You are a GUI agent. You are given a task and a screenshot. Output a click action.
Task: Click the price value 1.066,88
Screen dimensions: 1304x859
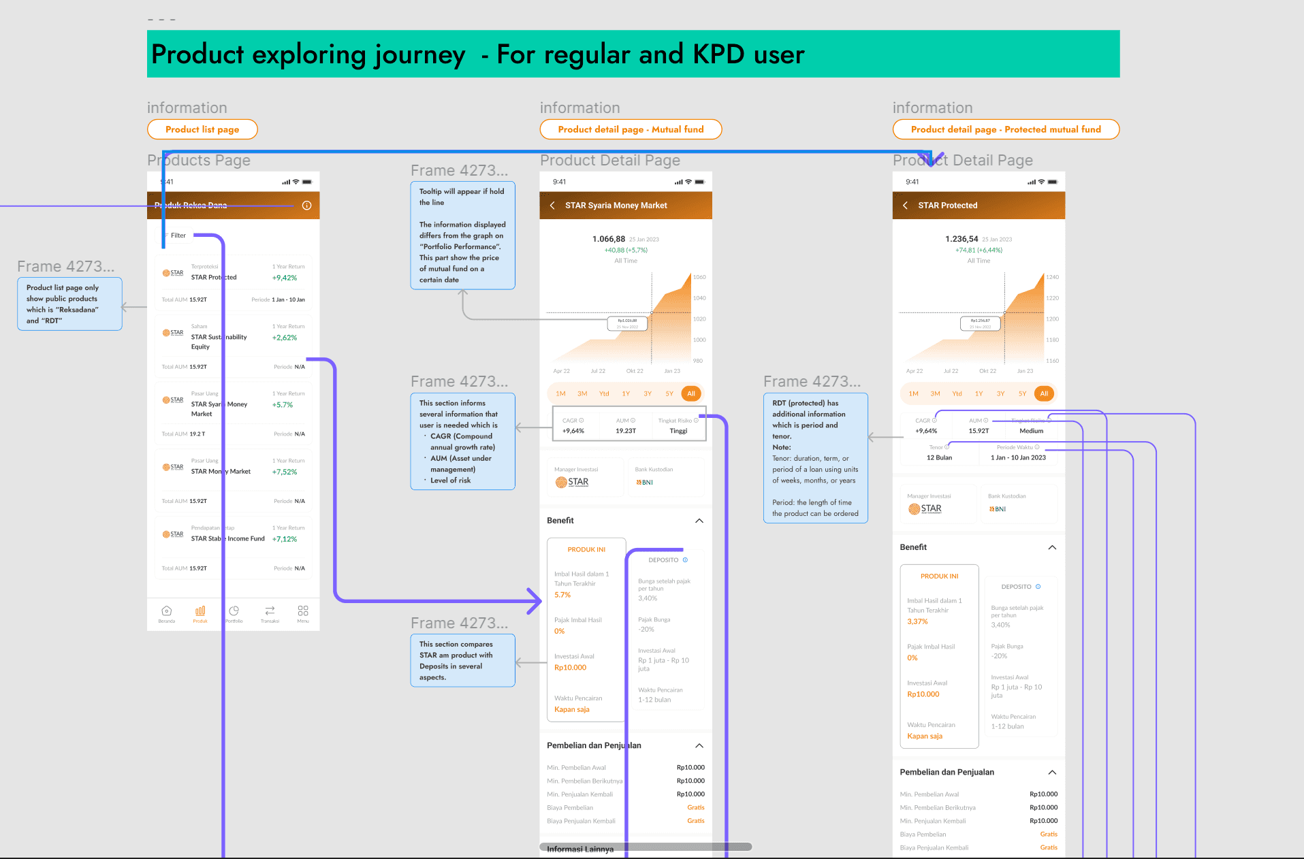[609, 239]
